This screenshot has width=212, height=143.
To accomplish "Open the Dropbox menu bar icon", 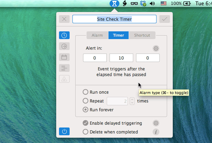I will click(x=143, y=4).
